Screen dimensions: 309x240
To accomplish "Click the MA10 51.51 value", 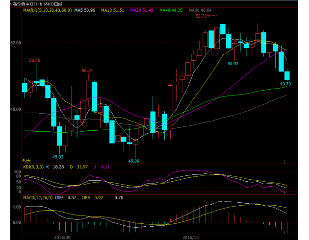I will 112,10.
